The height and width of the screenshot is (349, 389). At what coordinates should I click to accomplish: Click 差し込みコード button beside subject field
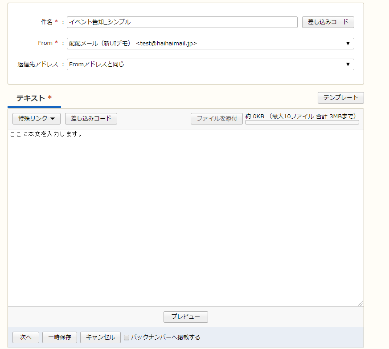(x=328, y=22)
